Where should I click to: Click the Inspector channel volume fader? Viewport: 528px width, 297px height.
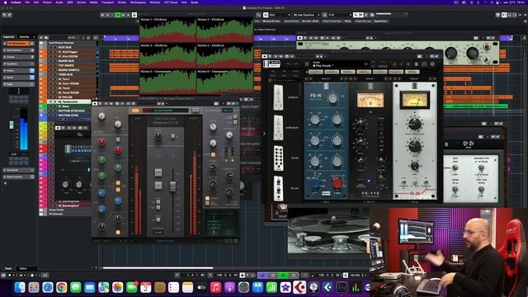pyautogui.click(x=12, y=125)
